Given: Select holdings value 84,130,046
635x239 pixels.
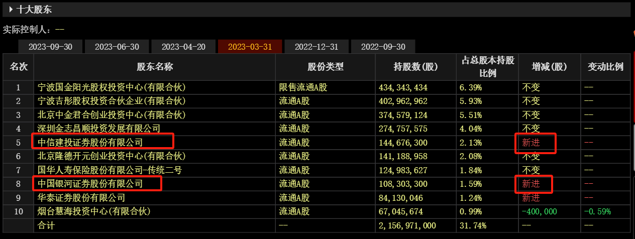Looking at the screenshot, I should pyautogui.click(x=401, y=198).
